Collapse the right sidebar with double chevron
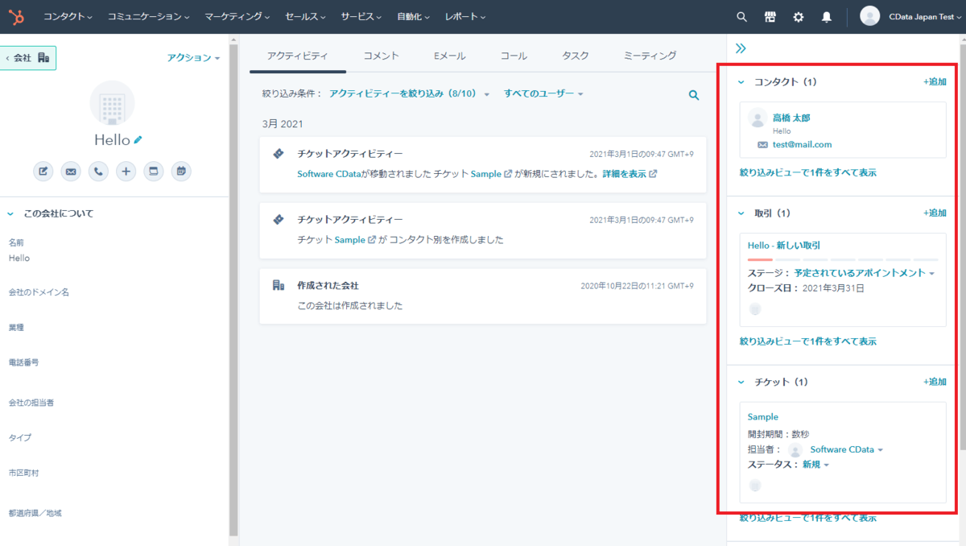 (x=741, y=48)
